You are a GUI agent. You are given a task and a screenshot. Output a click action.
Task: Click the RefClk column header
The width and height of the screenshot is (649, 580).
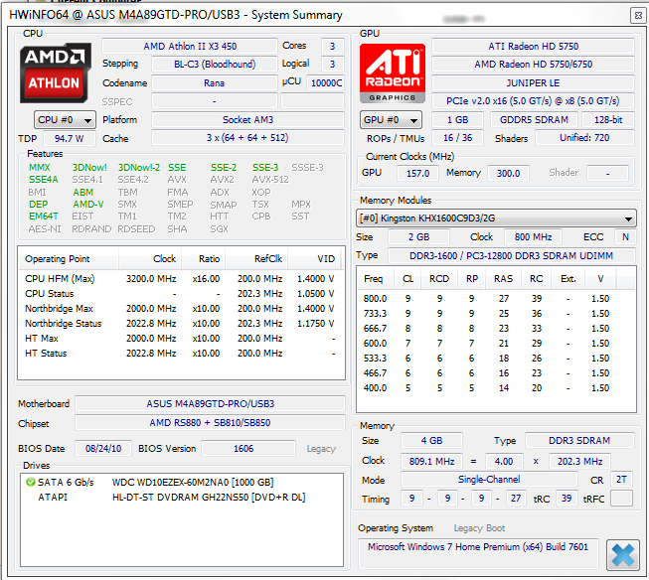click(x=256, y=259)
